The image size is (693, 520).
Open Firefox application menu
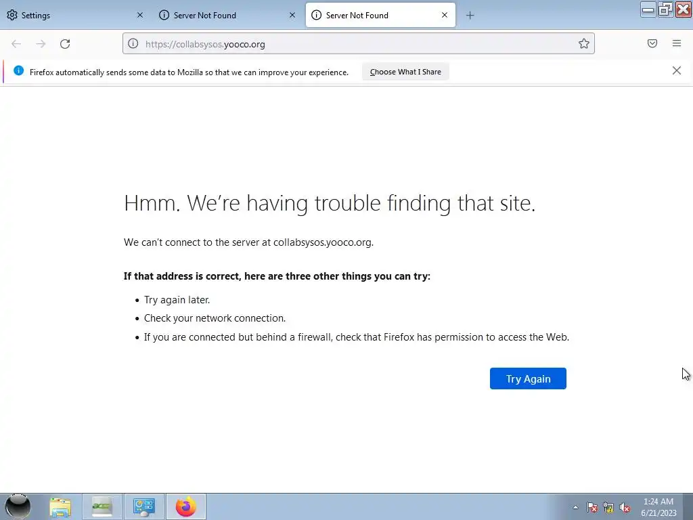pos(677,43)
